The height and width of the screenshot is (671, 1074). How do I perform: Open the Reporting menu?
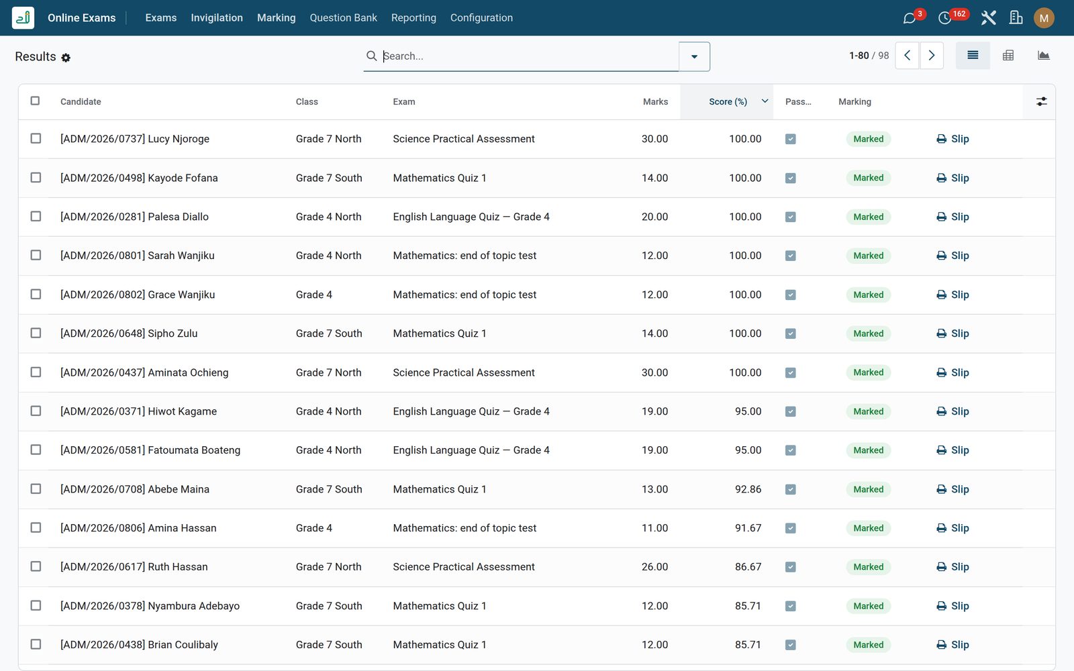pos(413,18)
